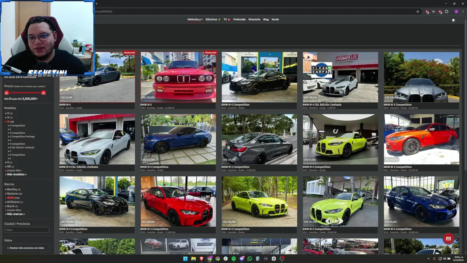
Task: Click the video play icon on the M4 CSL thumbnail
Action: (309, 57)
